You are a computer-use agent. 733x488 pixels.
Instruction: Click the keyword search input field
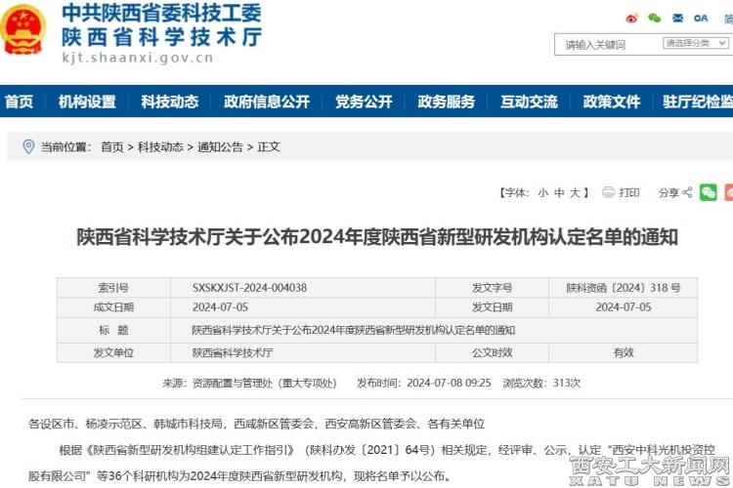click(x=606, y=45)
